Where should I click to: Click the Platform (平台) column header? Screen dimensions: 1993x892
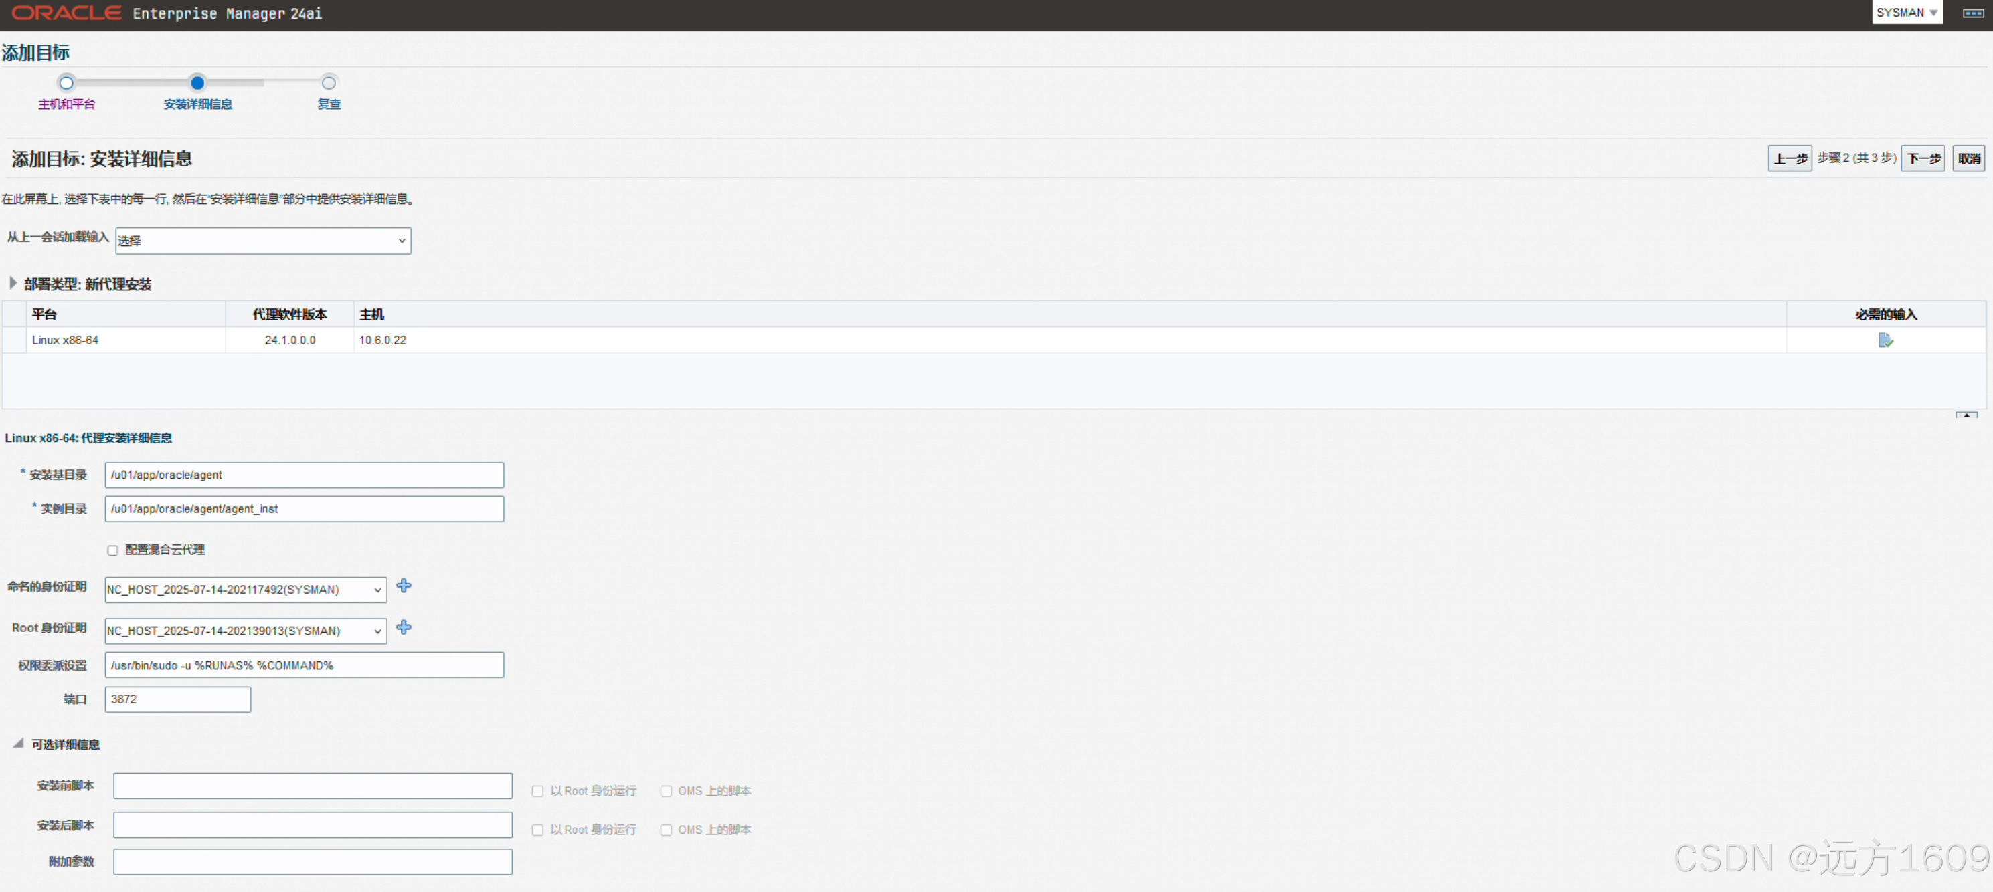pos(125,314)
